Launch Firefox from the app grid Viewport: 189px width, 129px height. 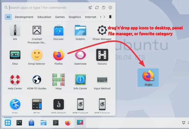pyautogui.click(x=59, y=57)
